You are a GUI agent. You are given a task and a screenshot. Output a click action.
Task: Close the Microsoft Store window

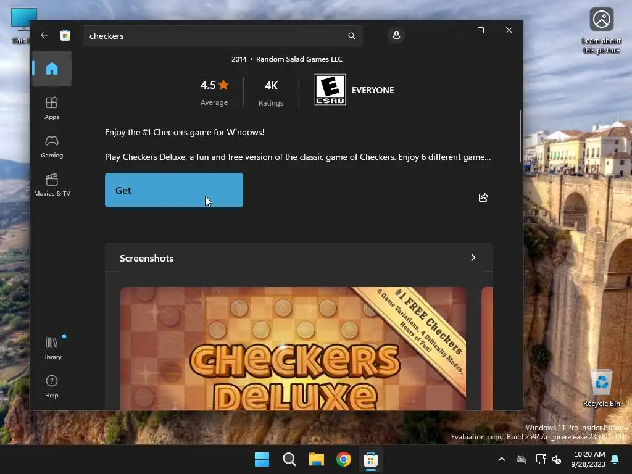pos(509,30)
